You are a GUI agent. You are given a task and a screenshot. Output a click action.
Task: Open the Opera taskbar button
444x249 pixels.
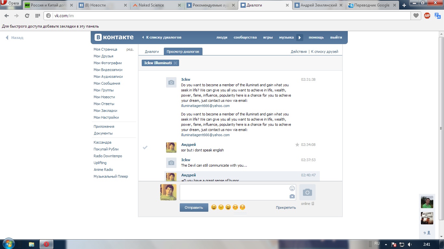46,244
